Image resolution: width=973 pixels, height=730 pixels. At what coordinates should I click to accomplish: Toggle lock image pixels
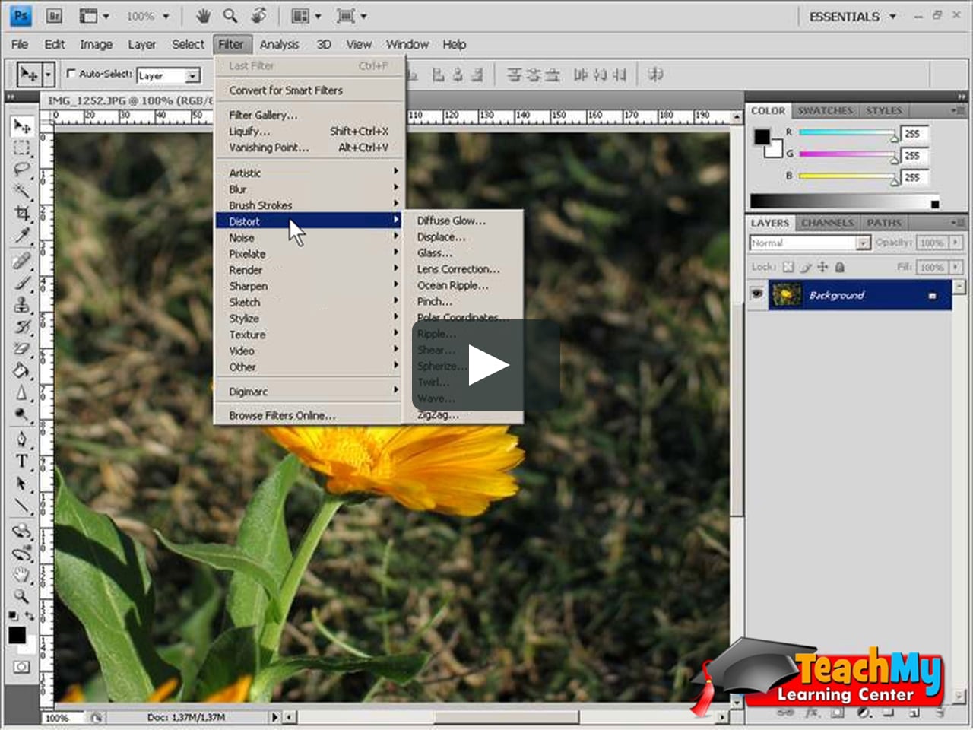click(x=806, y=267)
